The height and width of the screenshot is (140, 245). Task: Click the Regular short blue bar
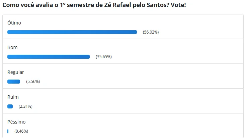pyautogui.click(x=14, y=82)
